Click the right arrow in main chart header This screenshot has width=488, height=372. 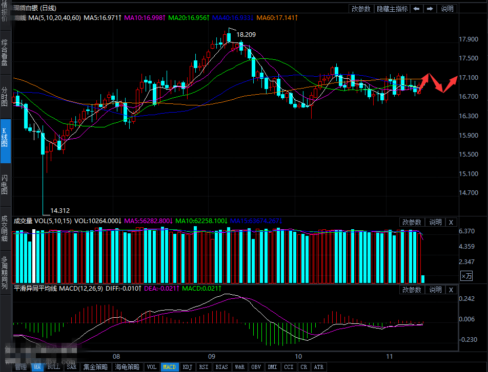point(430,9)
